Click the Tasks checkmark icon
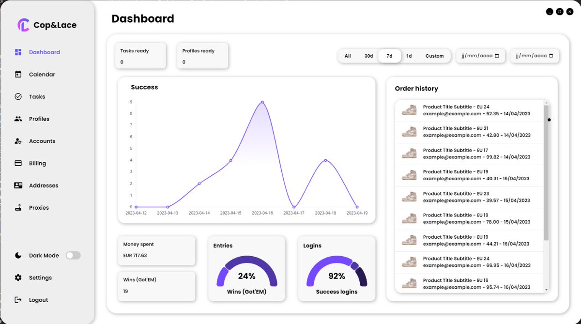Viewport: 581px width, 324px height. coord(18,97)
